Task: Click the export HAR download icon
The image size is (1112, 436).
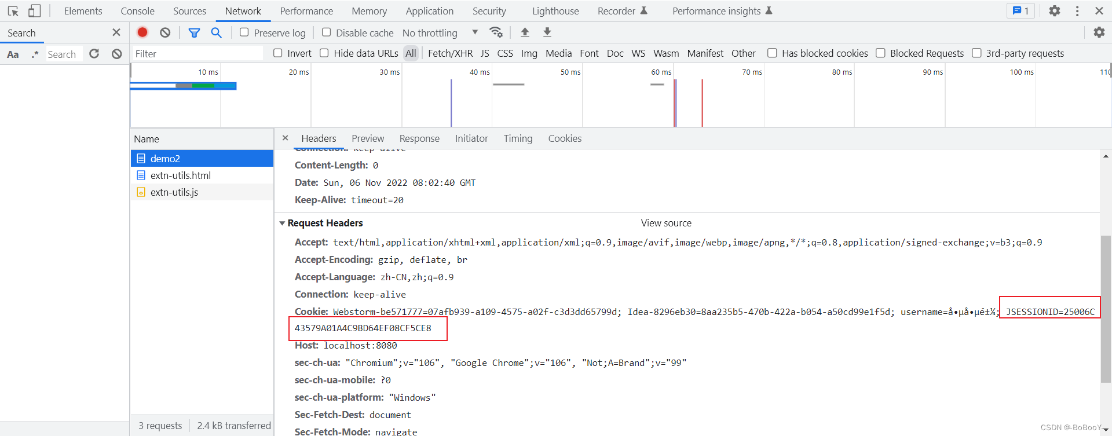Action: pos(547,32)
